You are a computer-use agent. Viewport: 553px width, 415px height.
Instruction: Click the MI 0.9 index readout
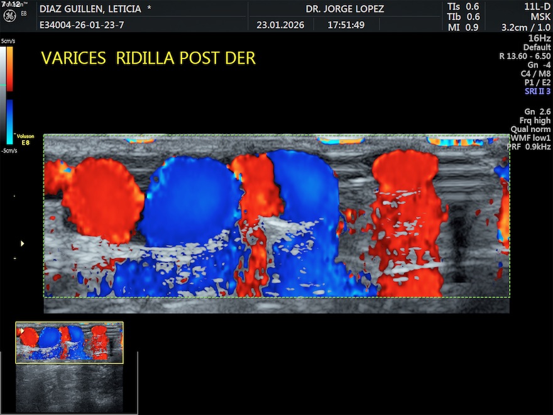(463, 27)
